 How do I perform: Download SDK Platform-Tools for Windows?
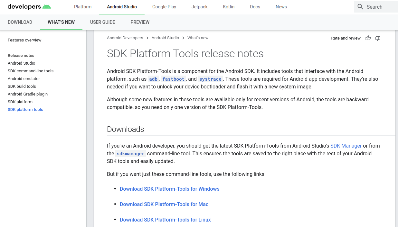coord(170,189)
